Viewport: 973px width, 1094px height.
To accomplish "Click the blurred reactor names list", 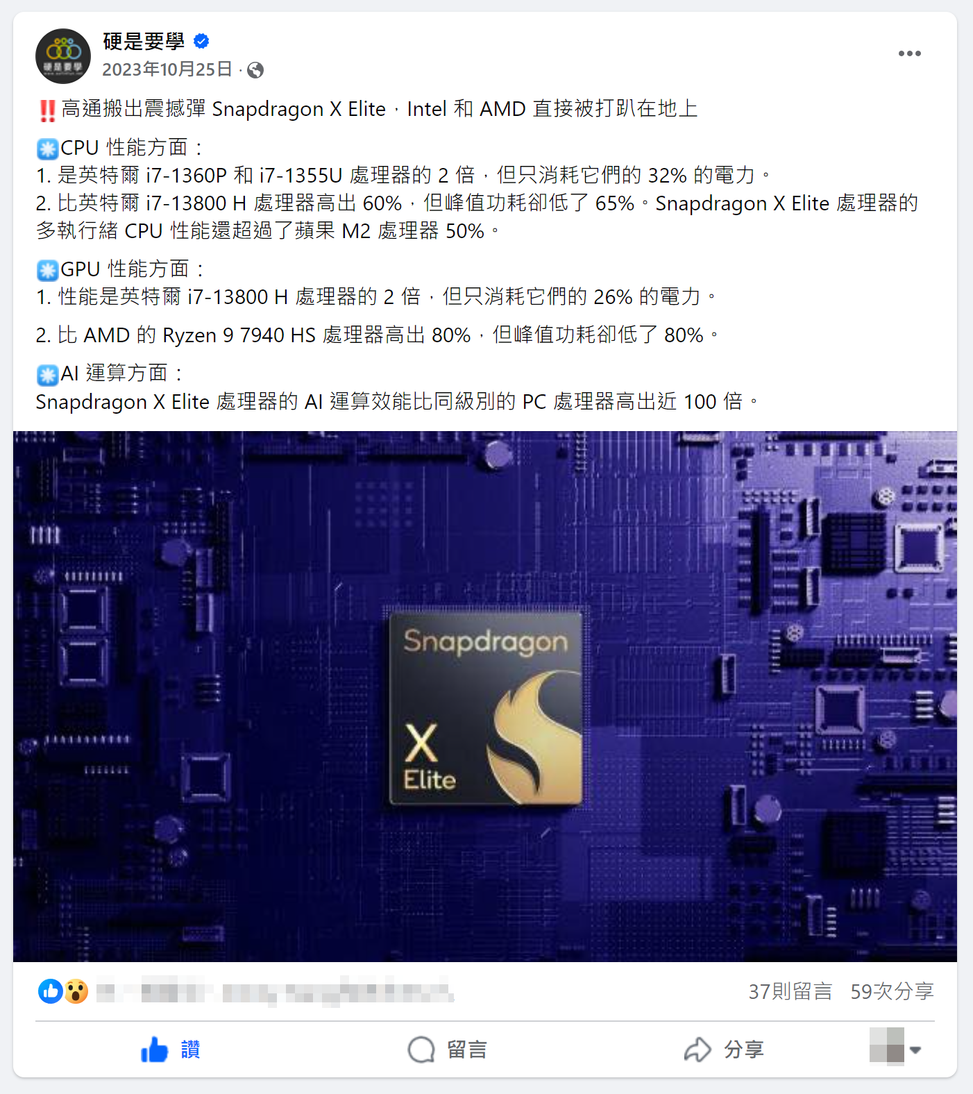I will [275, 991].
